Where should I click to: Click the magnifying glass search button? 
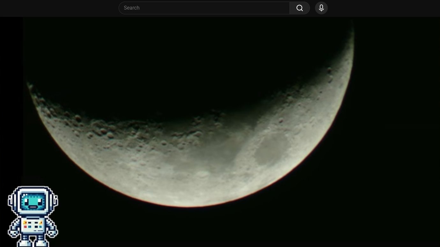coord(300,8)
